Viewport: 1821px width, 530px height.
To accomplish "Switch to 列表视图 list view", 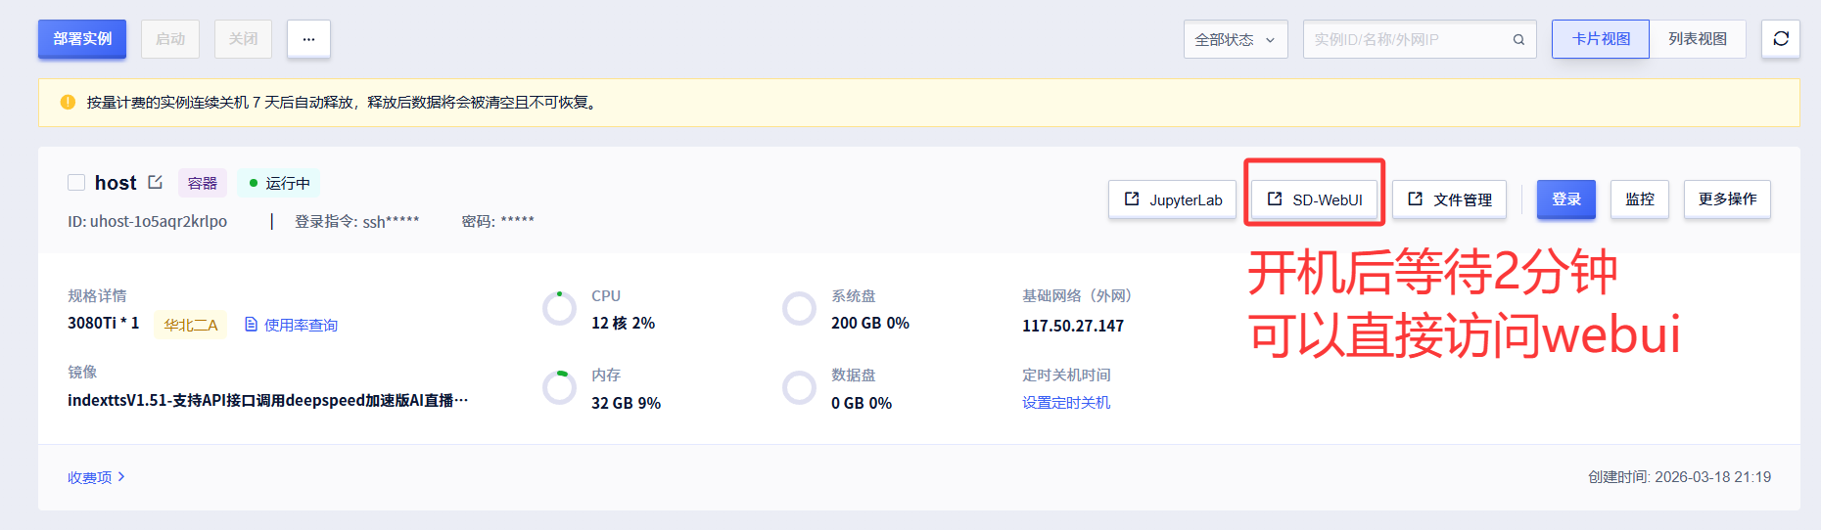I will tap(1697, 39).
